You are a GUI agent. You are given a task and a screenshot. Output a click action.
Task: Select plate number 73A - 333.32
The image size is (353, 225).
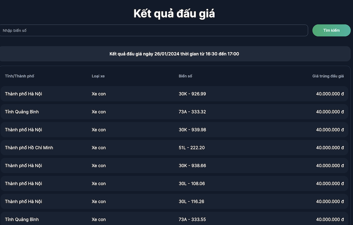tap(192, 112)
